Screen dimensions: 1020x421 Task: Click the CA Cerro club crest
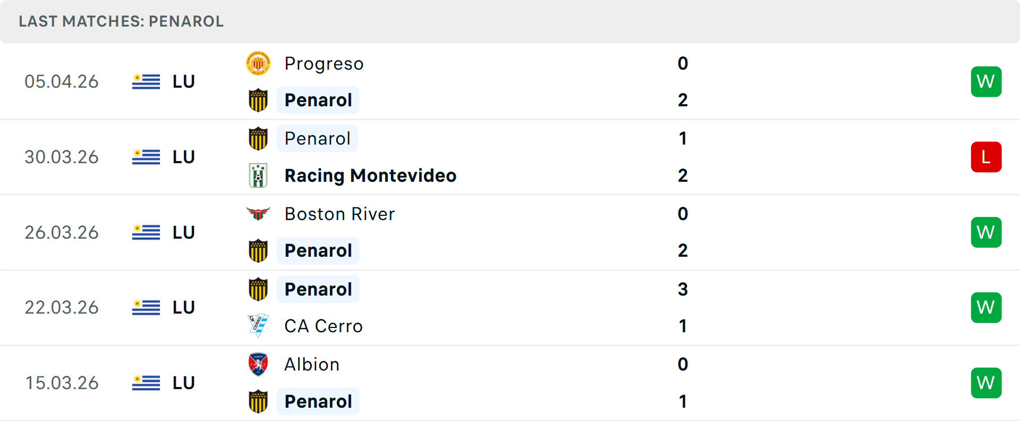point(258,326)
